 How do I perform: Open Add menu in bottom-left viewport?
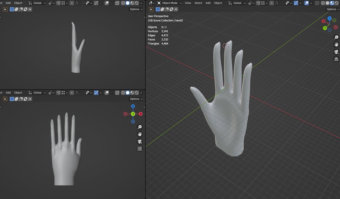pyautogui.click(x=8, y=93)
